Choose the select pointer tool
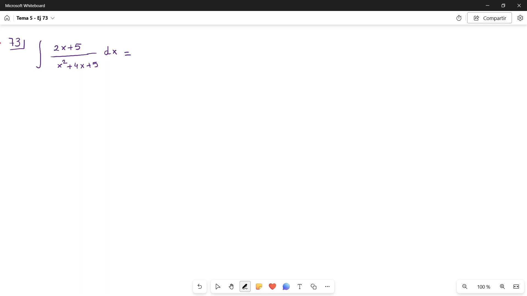Image resolution: width=527 pixels, height=296 pixels. point(218,287)
